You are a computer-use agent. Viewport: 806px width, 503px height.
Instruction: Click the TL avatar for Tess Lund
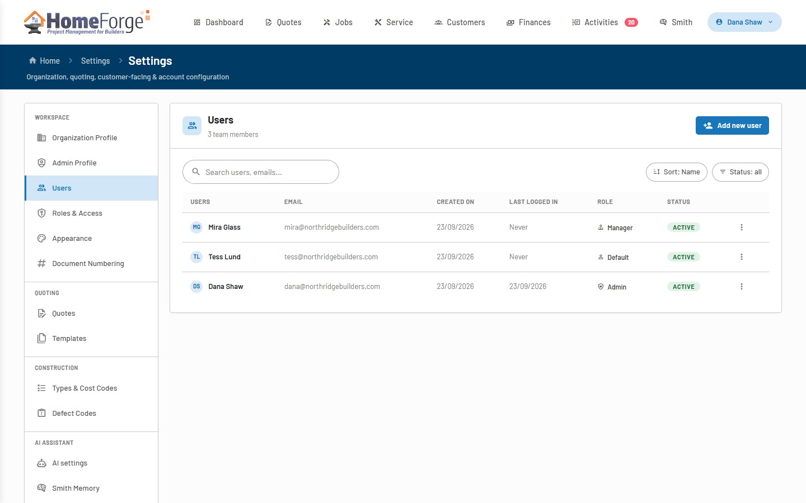196,257
